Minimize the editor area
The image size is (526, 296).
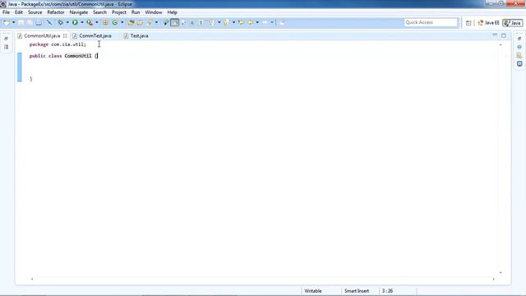pos(495,35)
